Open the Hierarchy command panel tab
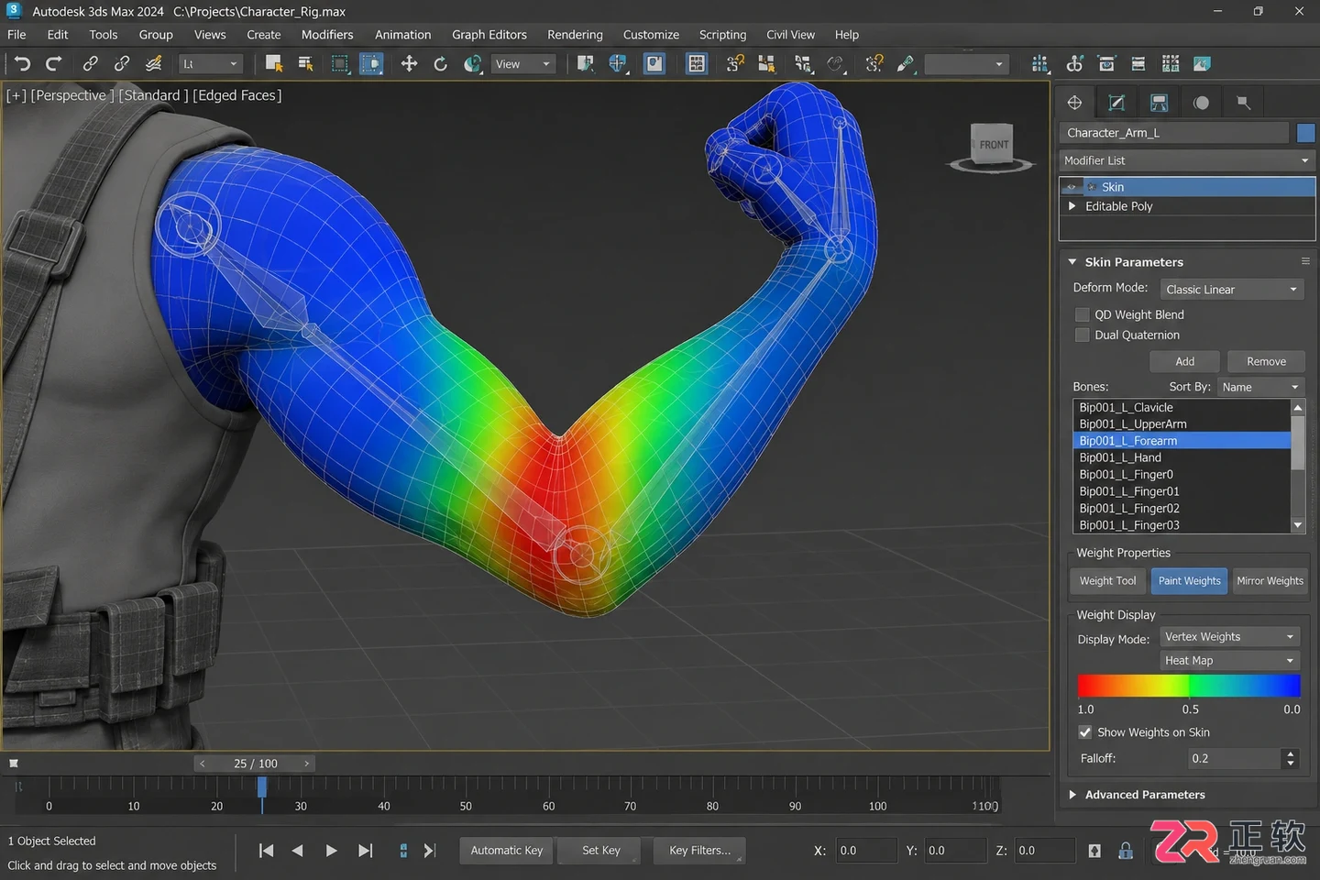The width and height of the screenshot is (1320, 880). click(1159, 103)
